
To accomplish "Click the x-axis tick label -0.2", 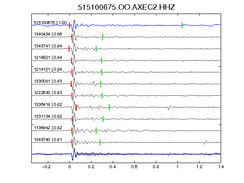I will (47, 167).
